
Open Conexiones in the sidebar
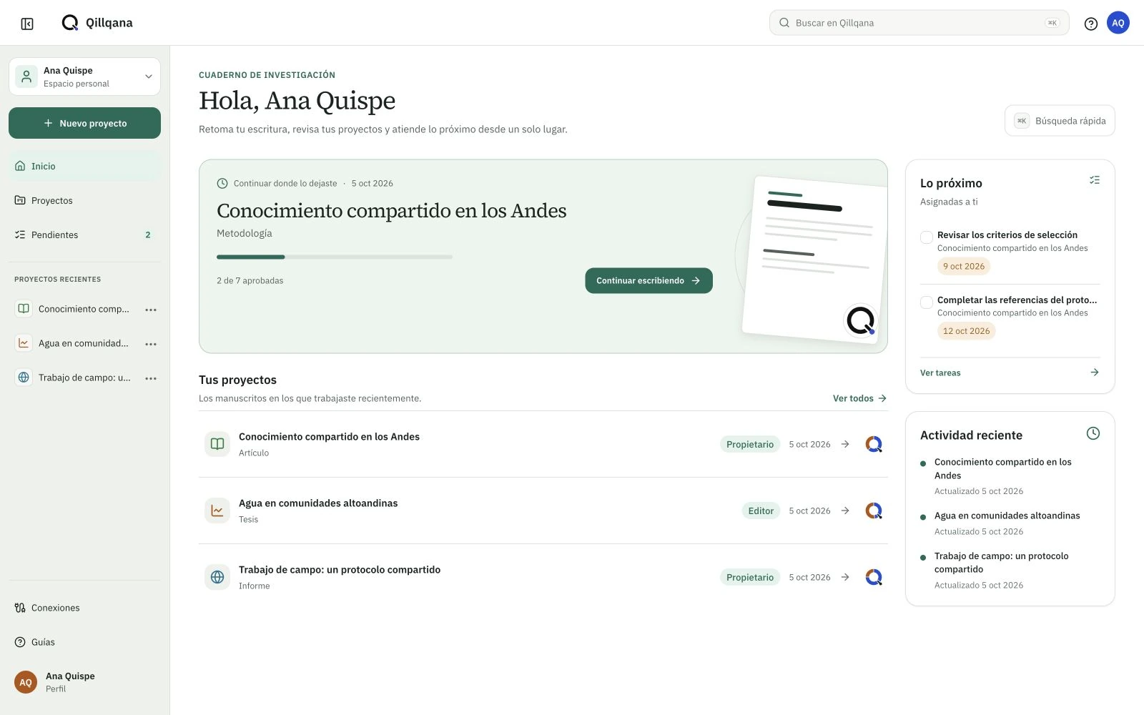pos(84,608)
